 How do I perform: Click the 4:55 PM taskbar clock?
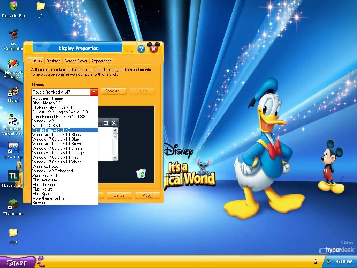pos(344,262)
